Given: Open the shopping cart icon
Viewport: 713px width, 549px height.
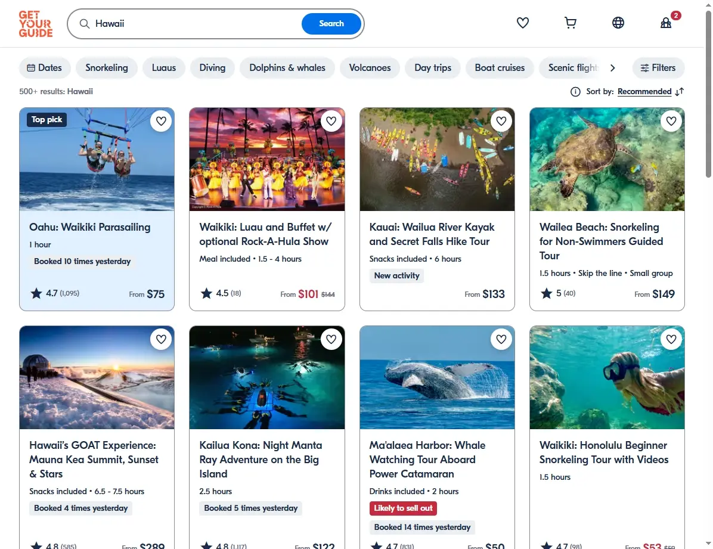Looking at the screenshot, I should coord(570,23).
